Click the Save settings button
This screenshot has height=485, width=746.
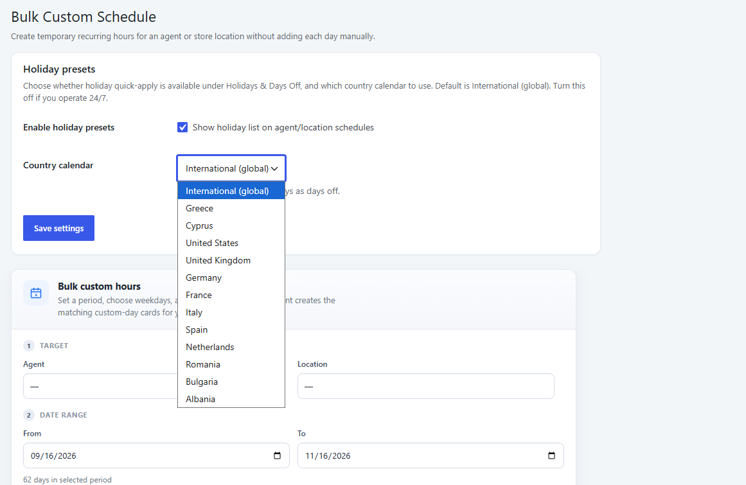58,228
